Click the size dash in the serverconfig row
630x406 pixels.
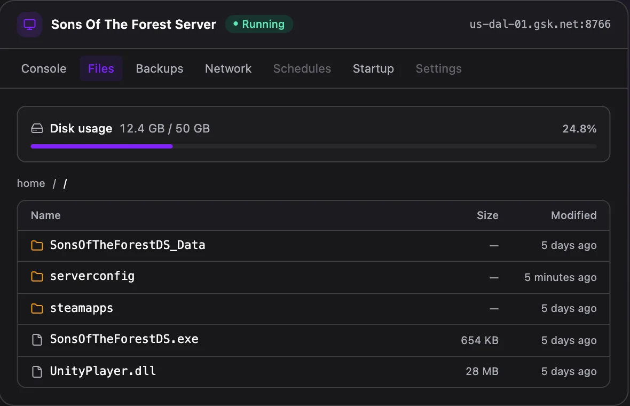pos(494,277)
